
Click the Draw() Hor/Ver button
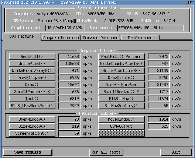point(122,85)
